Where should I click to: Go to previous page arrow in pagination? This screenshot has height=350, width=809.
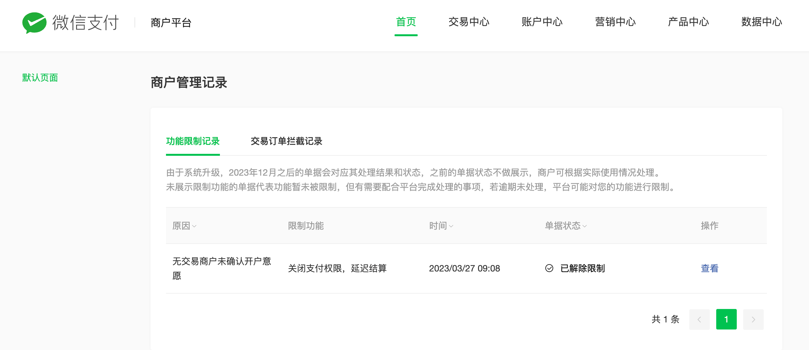[x=699, y=319]
